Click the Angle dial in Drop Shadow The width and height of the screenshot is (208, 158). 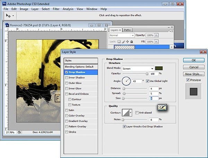click(126, 81)
